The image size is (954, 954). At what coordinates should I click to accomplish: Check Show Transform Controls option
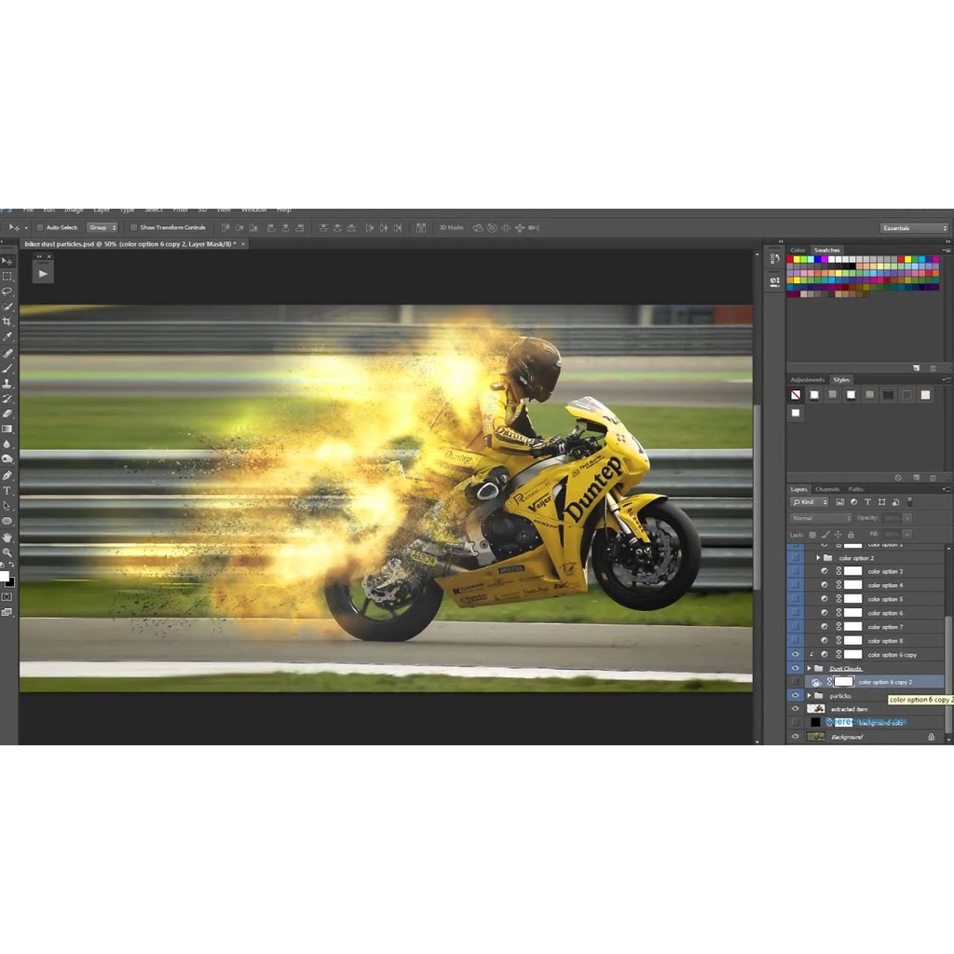(x=133, y=227)
